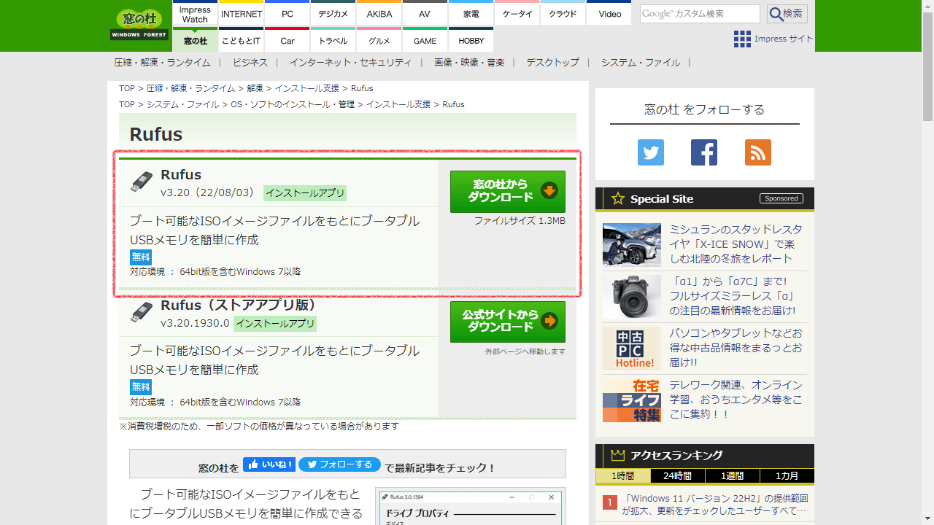Click TOP in first breadcrumb row

127,88
